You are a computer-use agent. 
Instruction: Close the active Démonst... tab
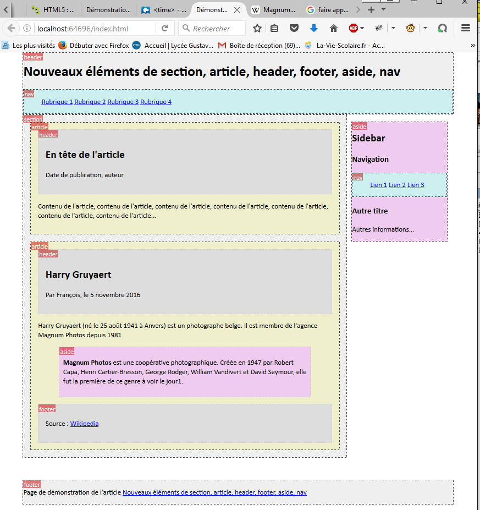pos(237,10)
